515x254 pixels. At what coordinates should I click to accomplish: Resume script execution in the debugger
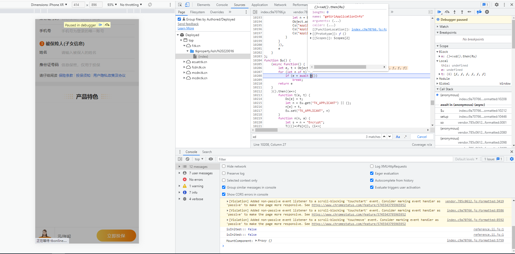point(439,12)
